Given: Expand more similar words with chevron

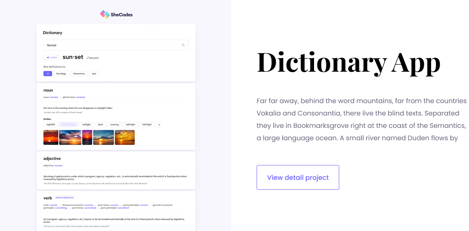Looking at the screenshot, I should click(159, 125).
